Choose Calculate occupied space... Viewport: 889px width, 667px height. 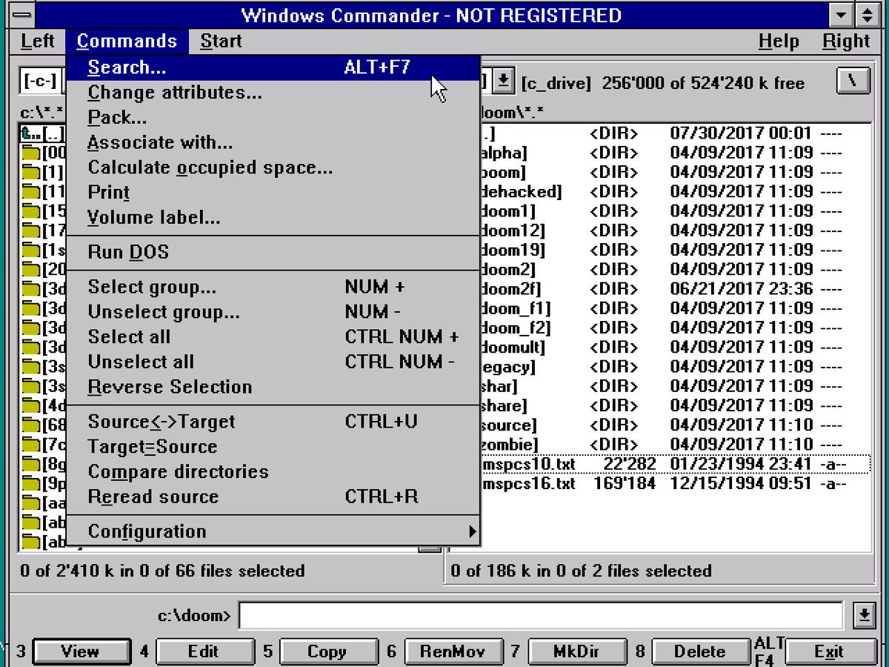[x=273, y=167]
